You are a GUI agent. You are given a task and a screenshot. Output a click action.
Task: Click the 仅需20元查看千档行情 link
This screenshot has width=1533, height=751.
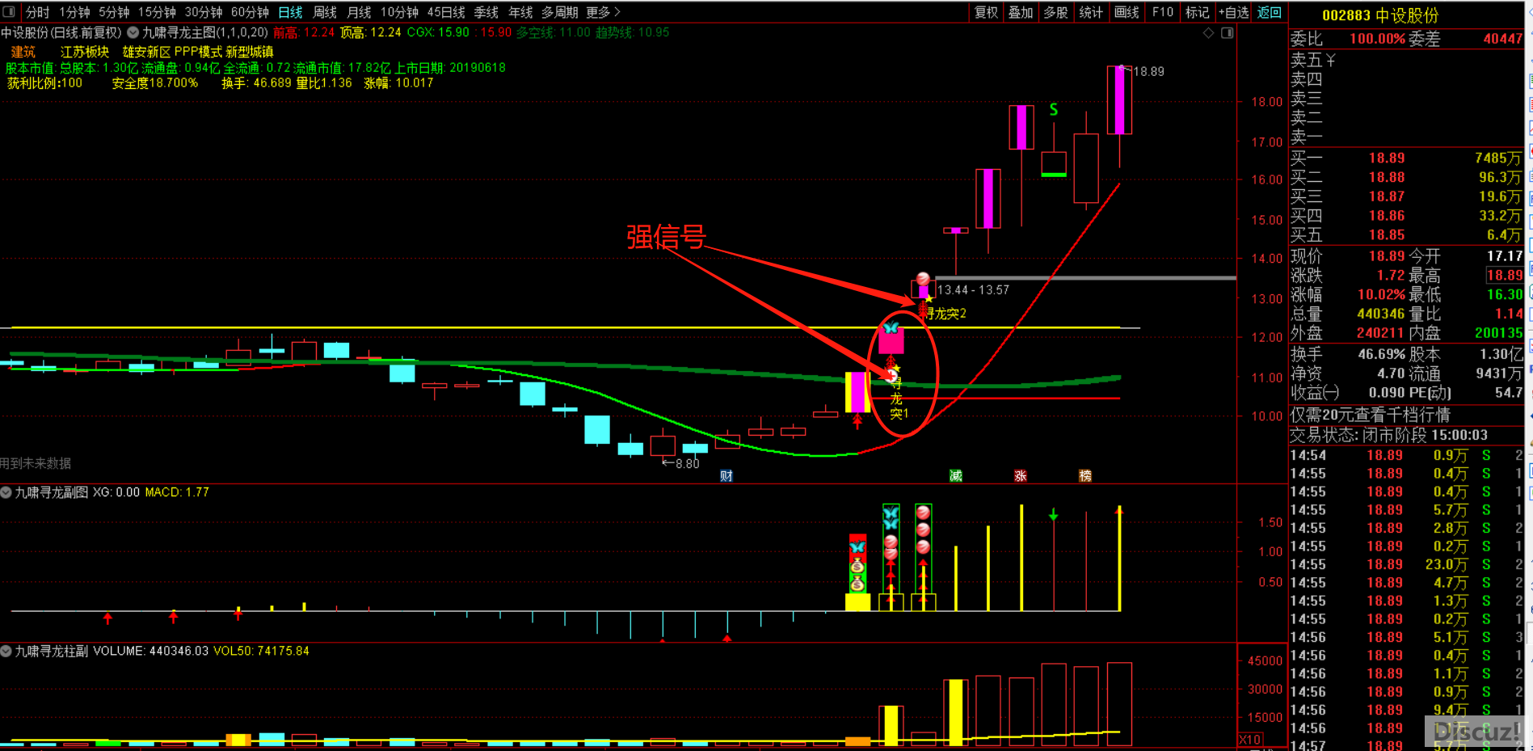1370,416
